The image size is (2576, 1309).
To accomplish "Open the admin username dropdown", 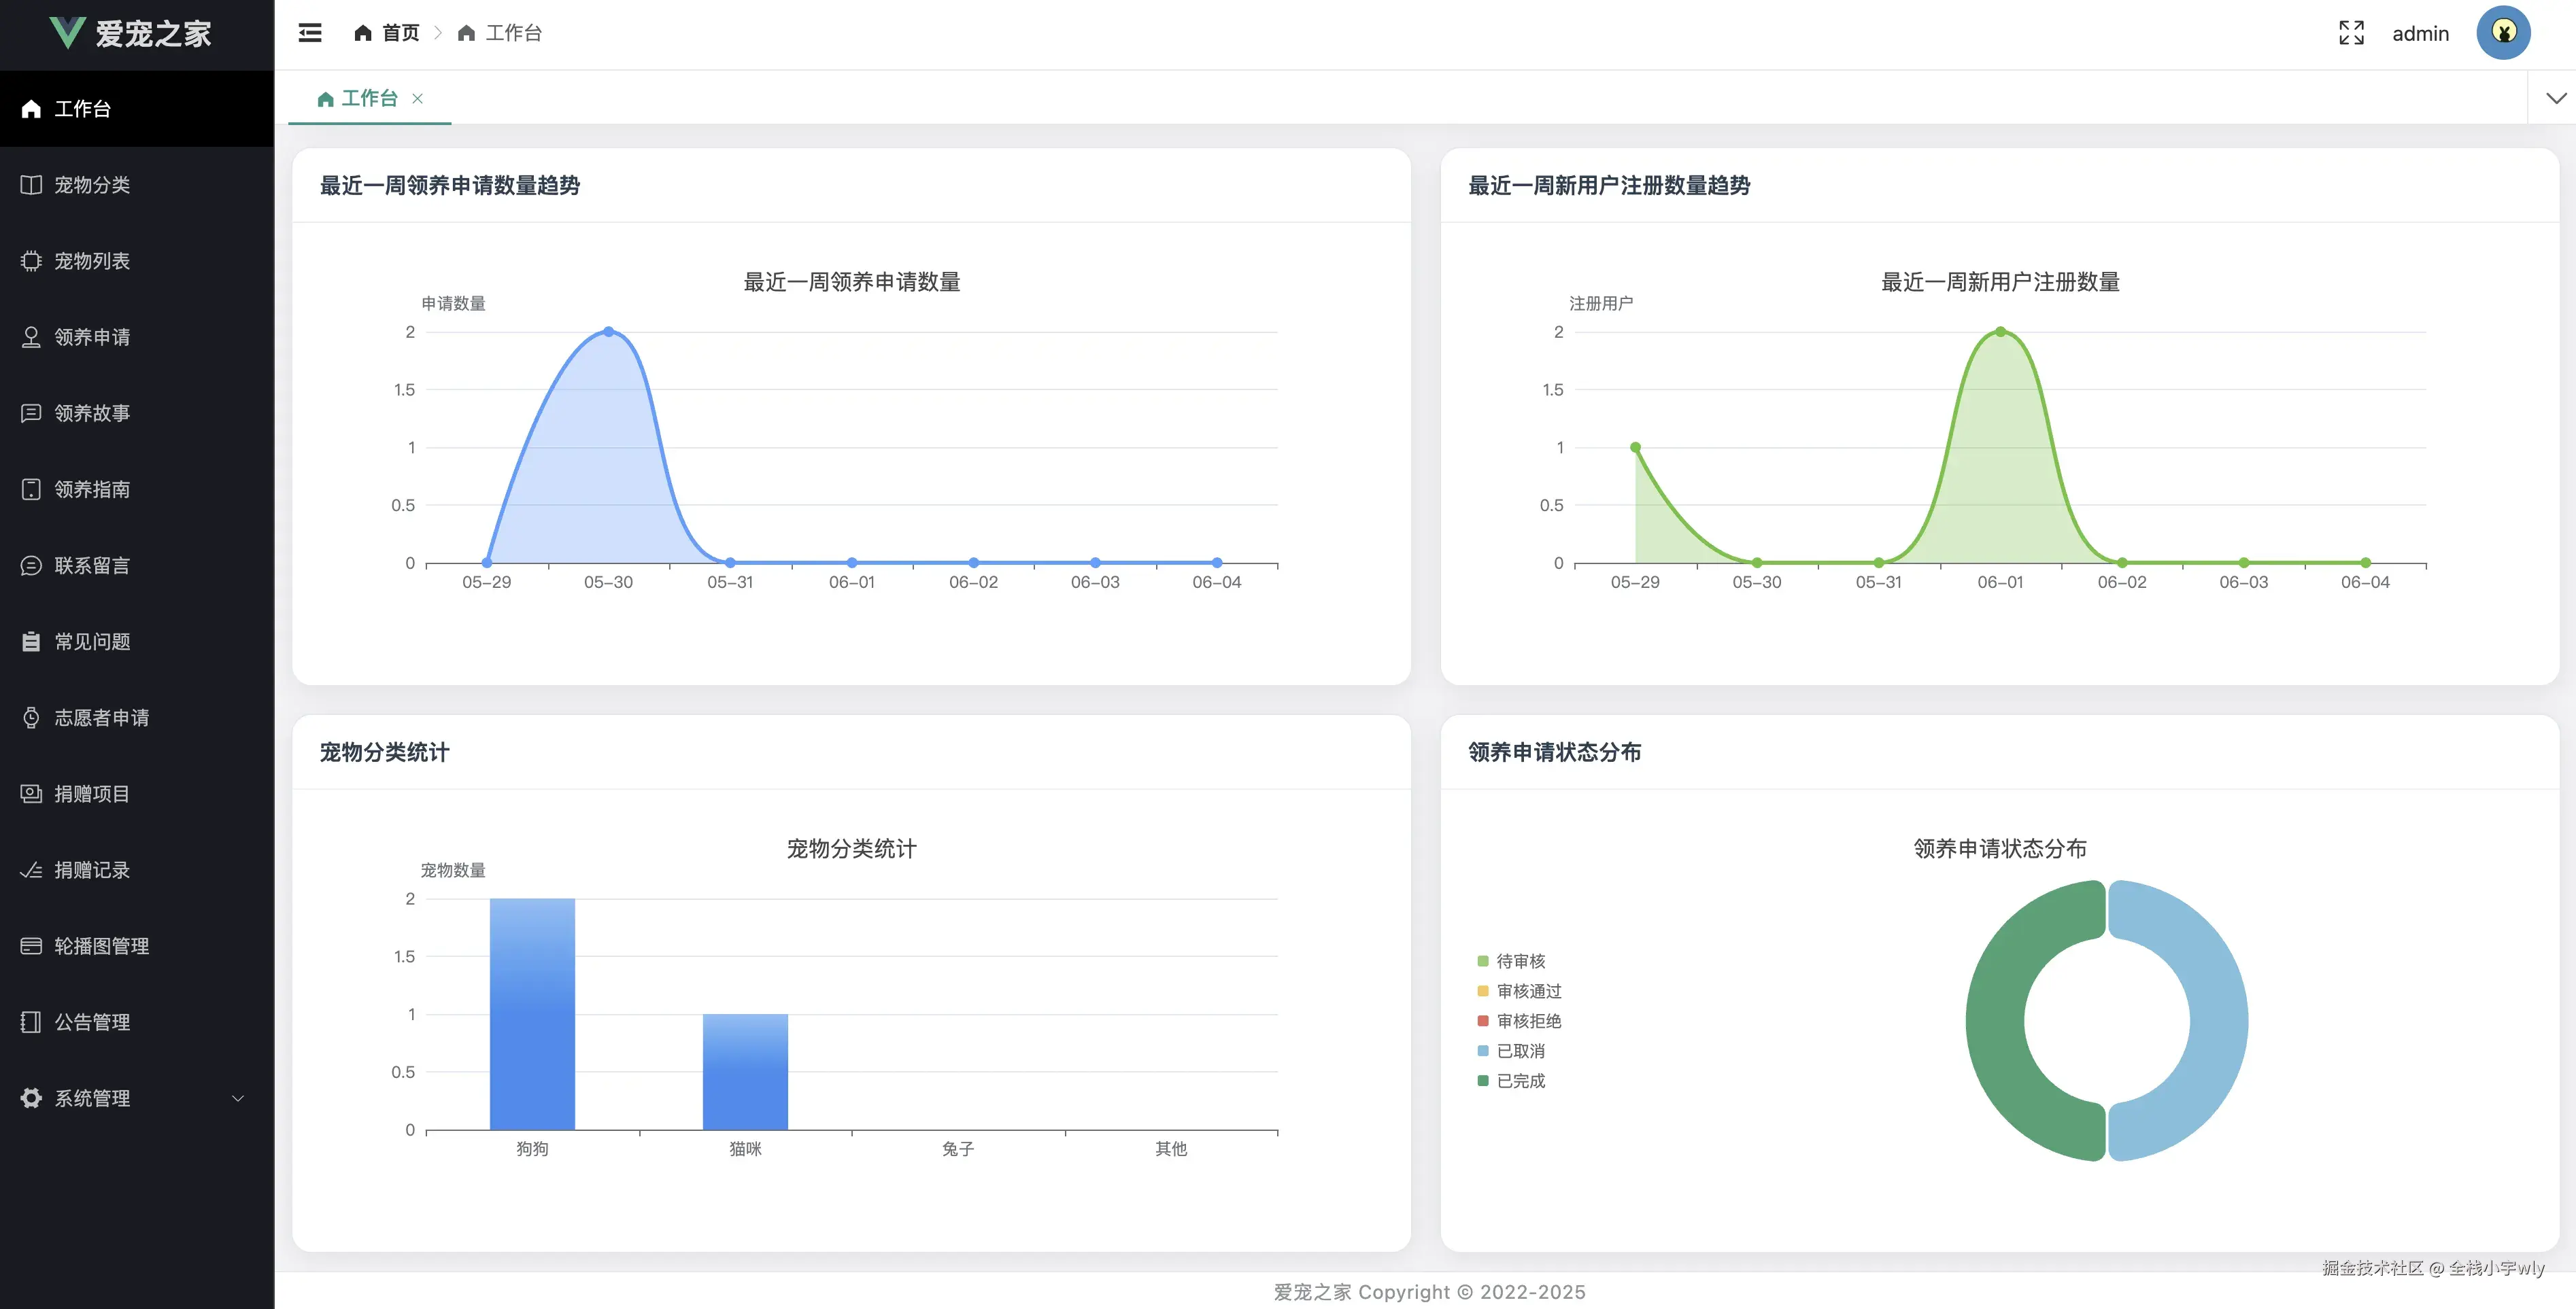I will point(2420,34).
